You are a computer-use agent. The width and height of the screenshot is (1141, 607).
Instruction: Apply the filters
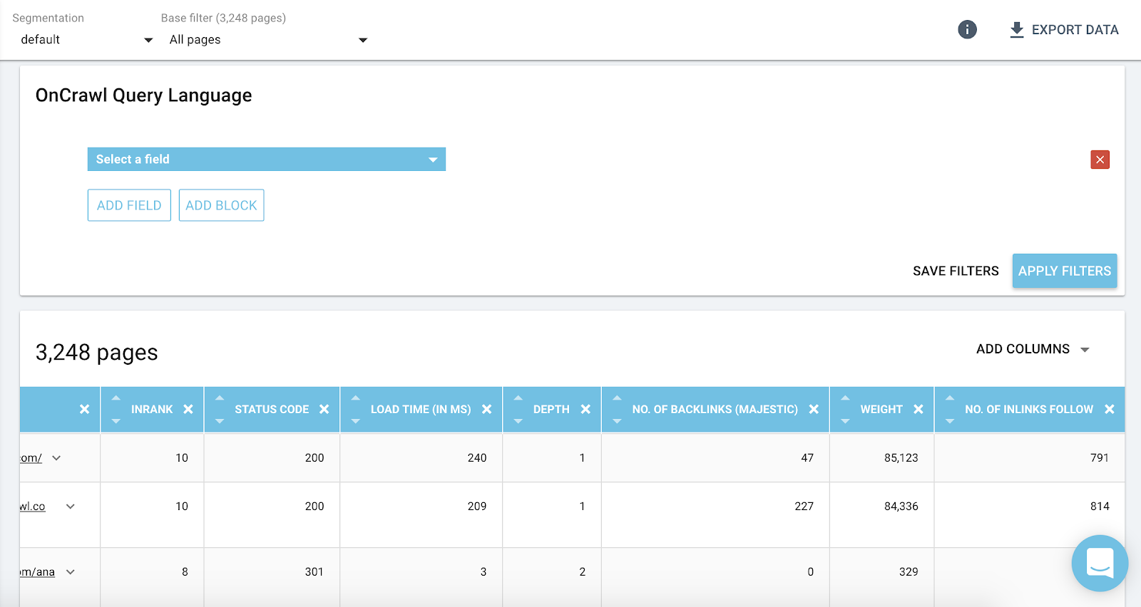(x=1064, y=271)
